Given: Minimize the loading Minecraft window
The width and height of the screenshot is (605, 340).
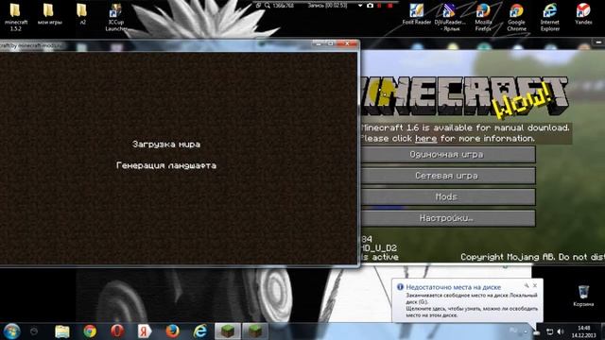Looking at the screenshot, I should coord(319,43).
